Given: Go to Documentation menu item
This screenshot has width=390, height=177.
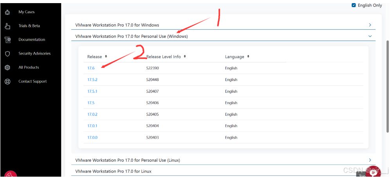Looking at the screenshot, I should (x=32, y=40).
